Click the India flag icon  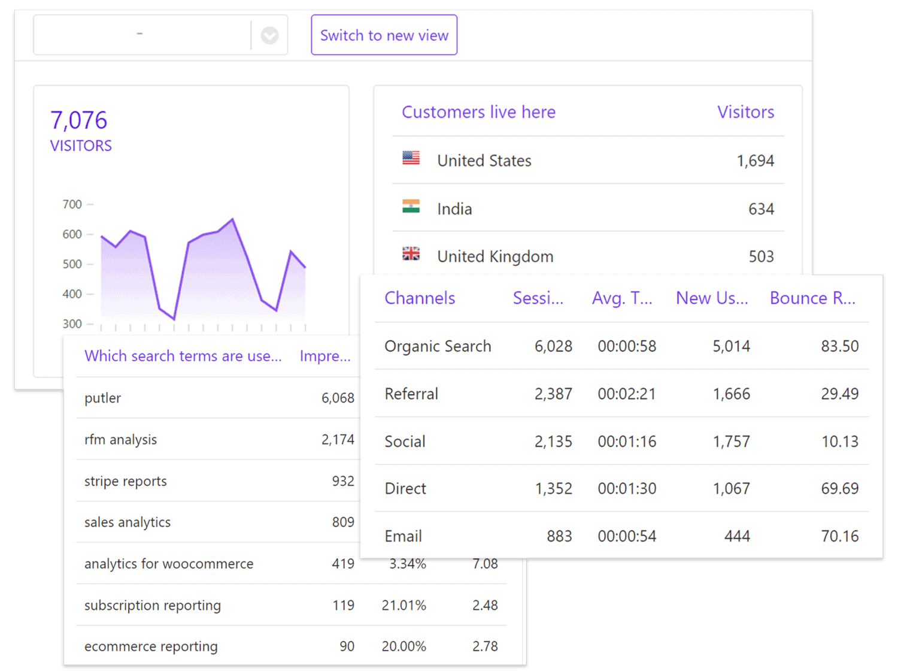(411, 207)
